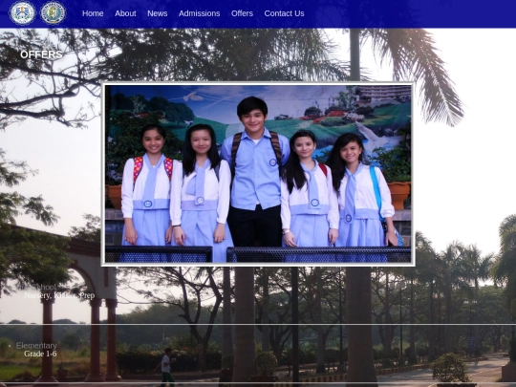Open the Home menu item
Viewport: 516px width, 387px height.
93,13
